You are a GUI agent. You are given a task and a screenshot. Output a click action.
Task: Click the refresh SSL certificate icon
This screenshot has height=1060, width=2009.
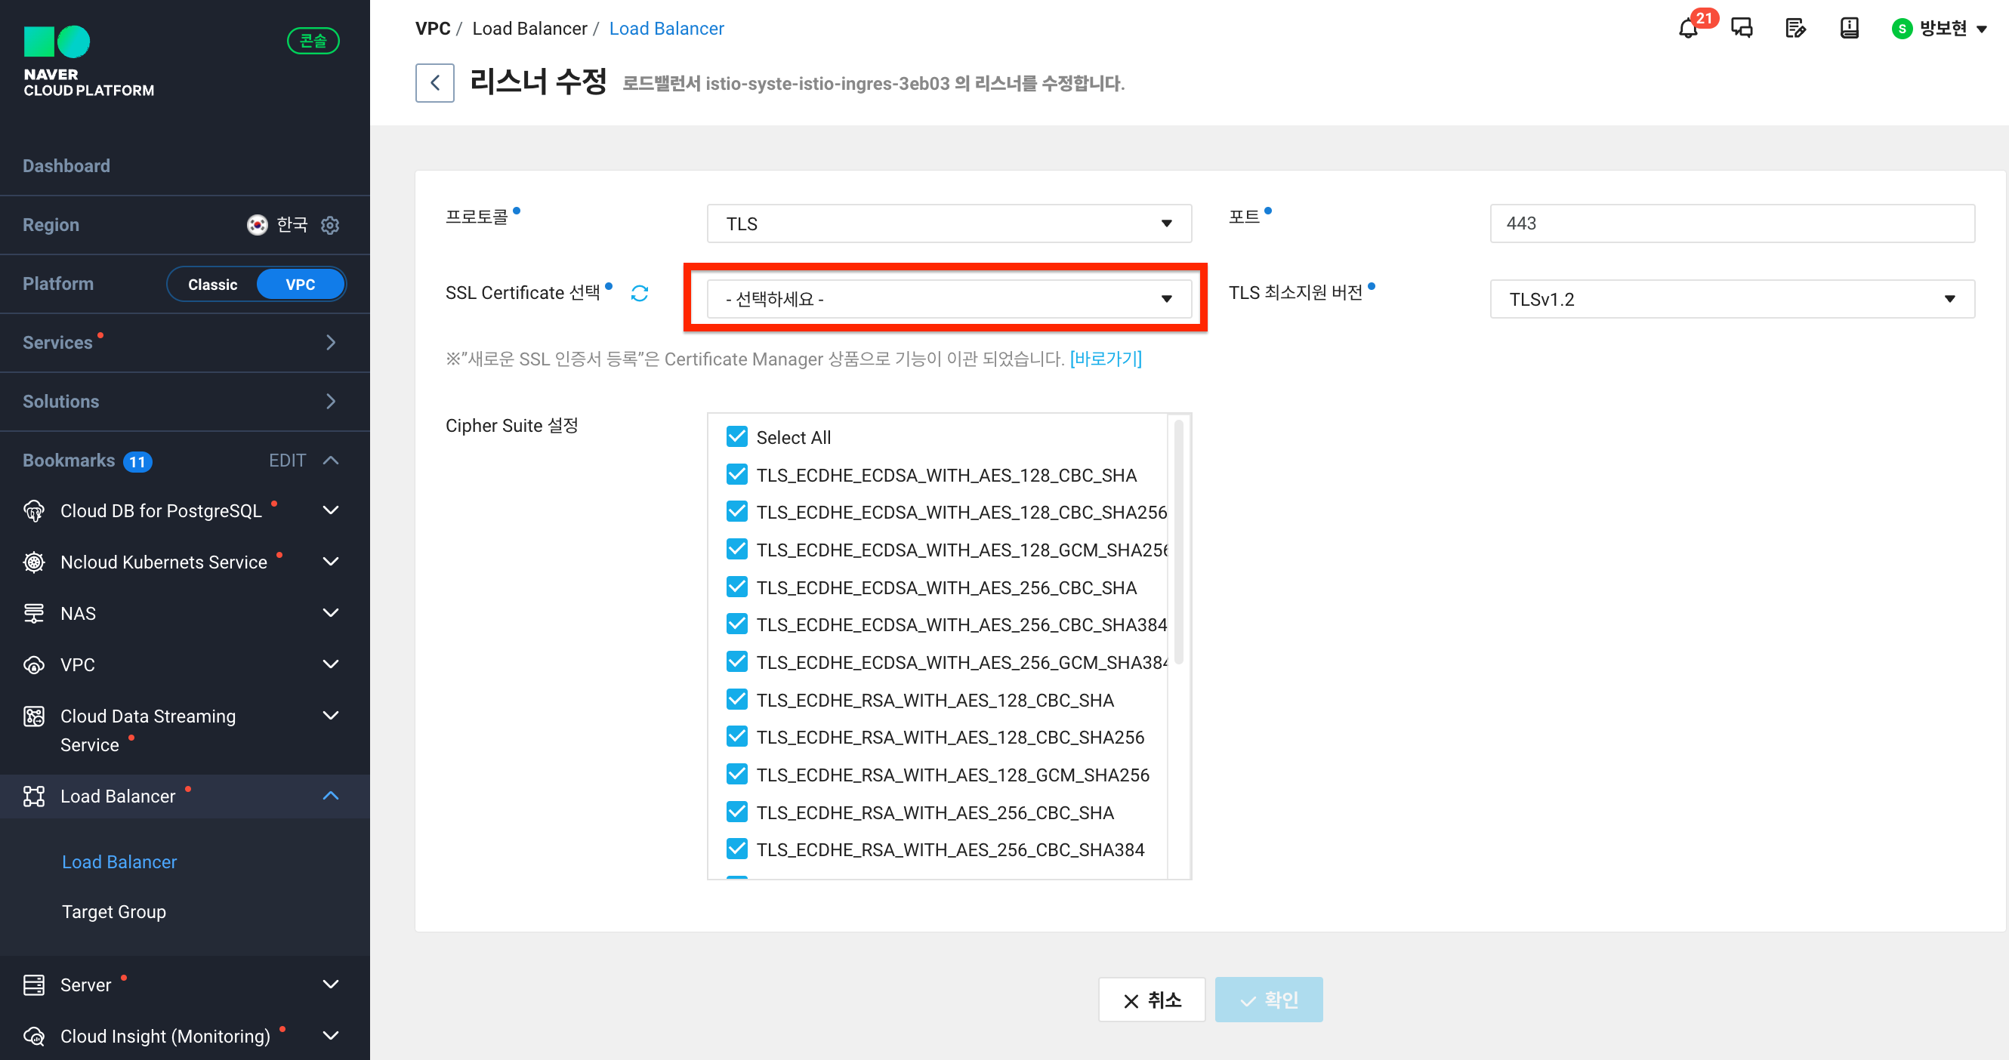pos(640,293)
